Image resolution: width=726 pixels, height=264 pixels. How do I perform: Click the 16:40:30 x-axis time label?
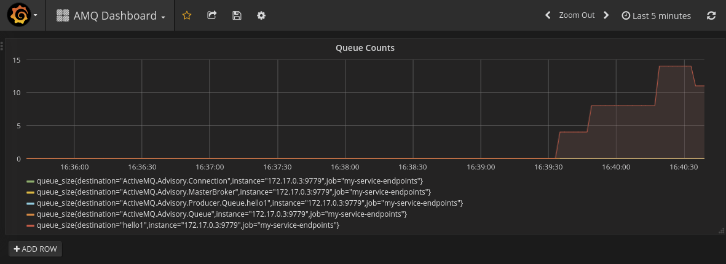click(684, 166)
